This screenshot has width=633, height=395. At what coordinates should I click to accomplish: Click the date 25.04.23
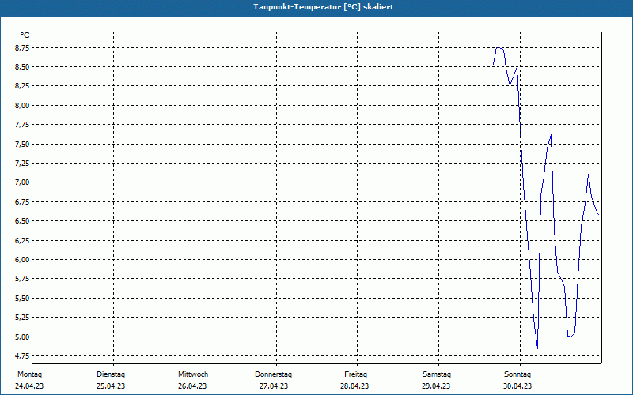tap(111, 386)
